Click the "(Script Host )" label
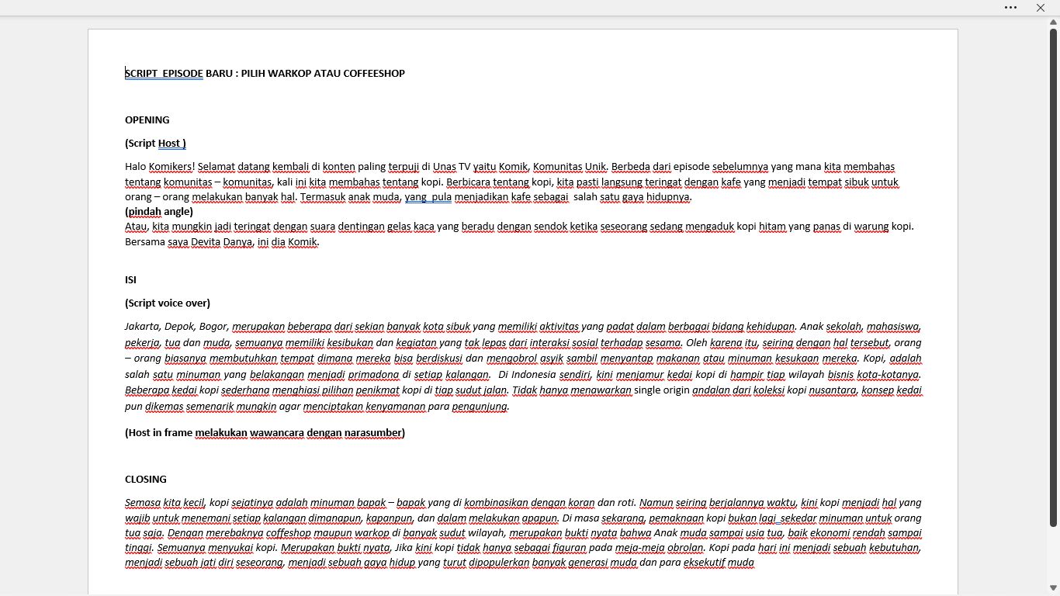Viewport: 1060px width, 596px height. (x=155, y=144)
